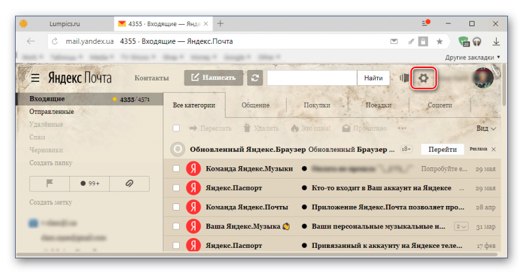Filter messages with attachments using the paperclip

click(x=129, y=183)
